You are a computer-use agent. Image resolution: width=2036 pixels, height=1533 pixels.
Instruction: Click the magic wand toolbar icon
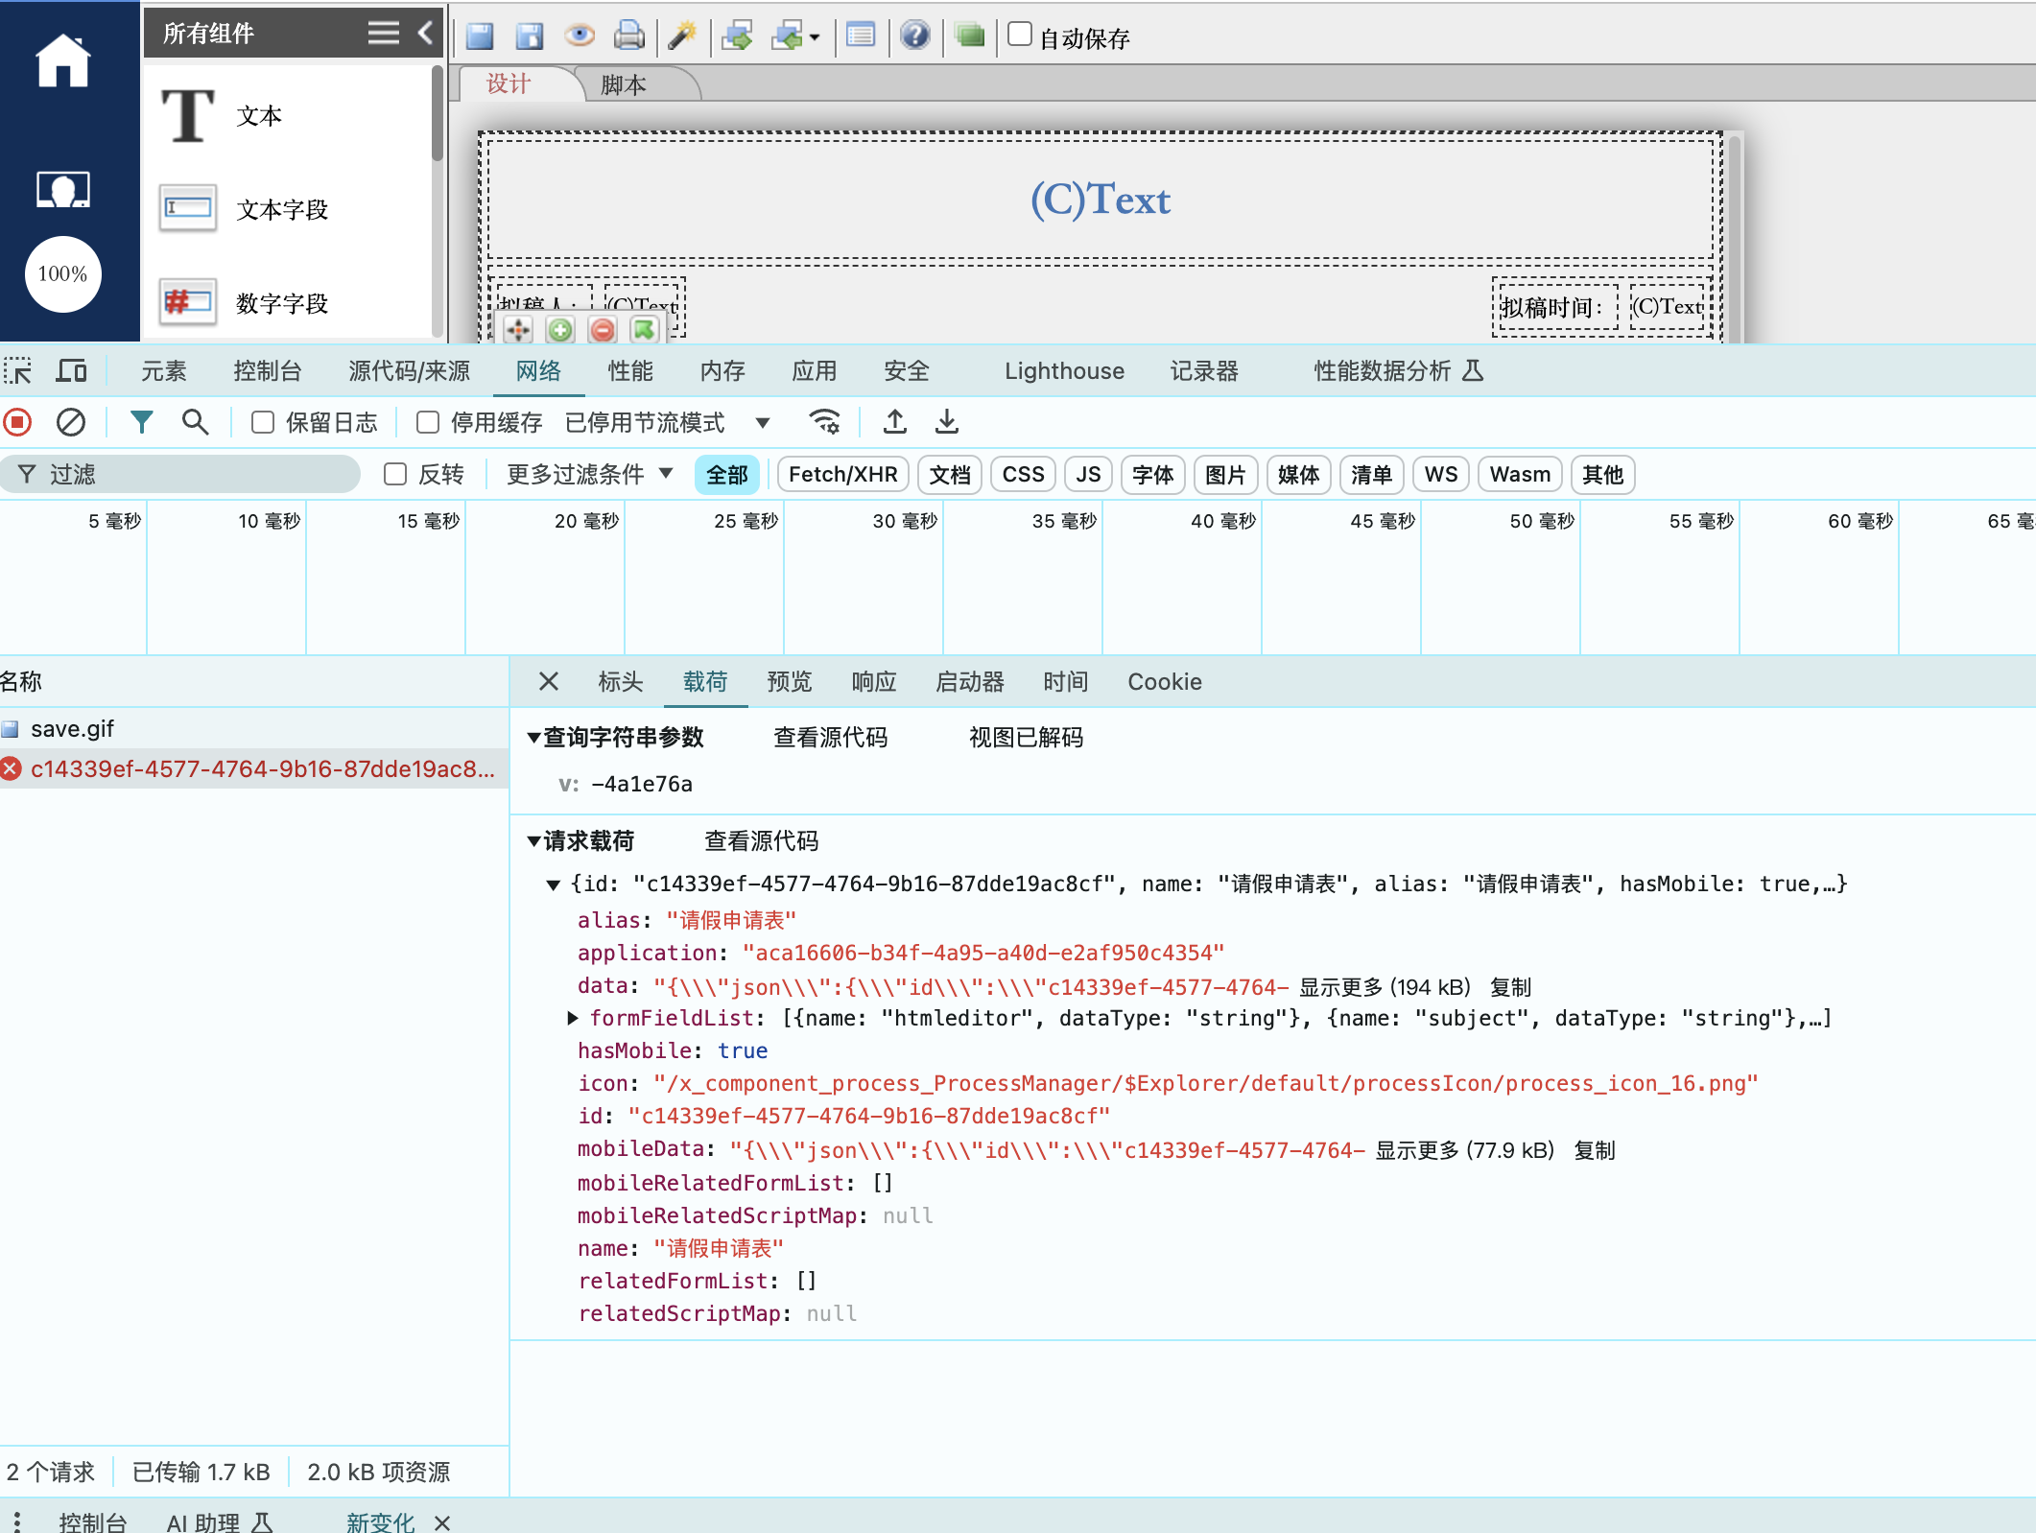click(x=681, y=36)
